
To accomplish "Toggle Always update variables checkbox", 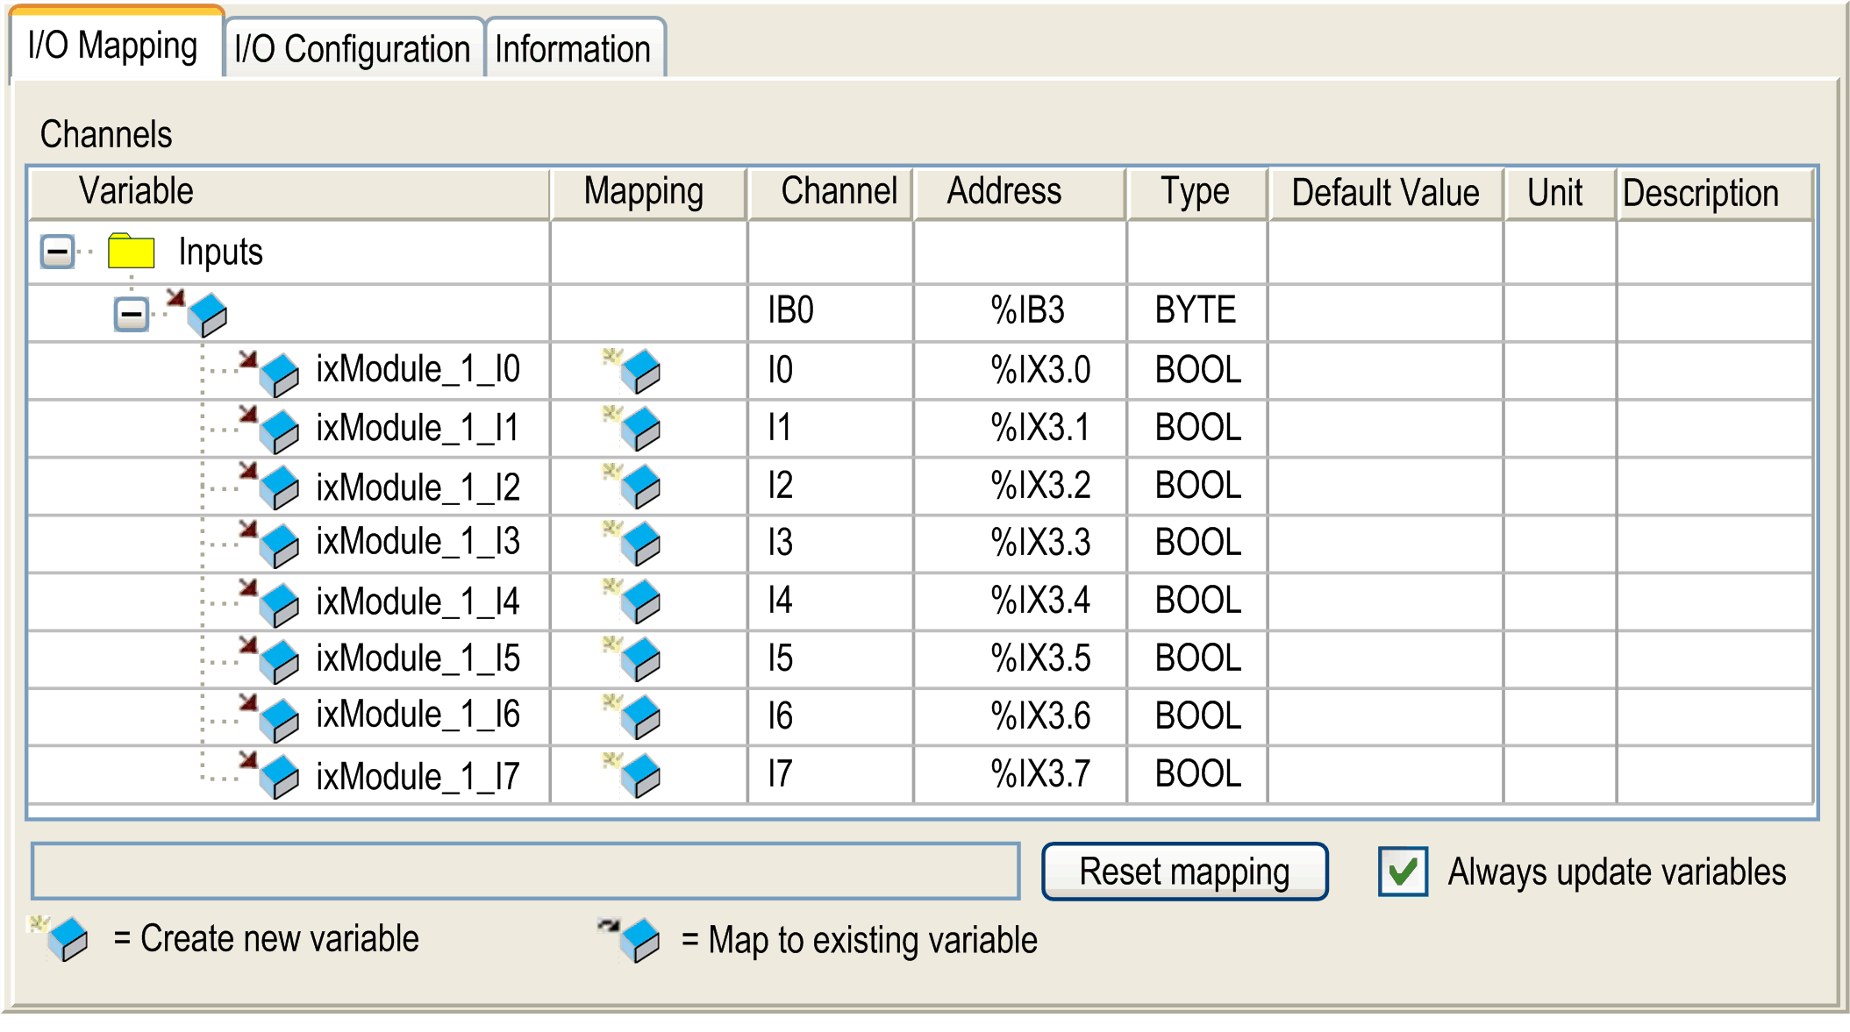I will tap(1403, 872).
